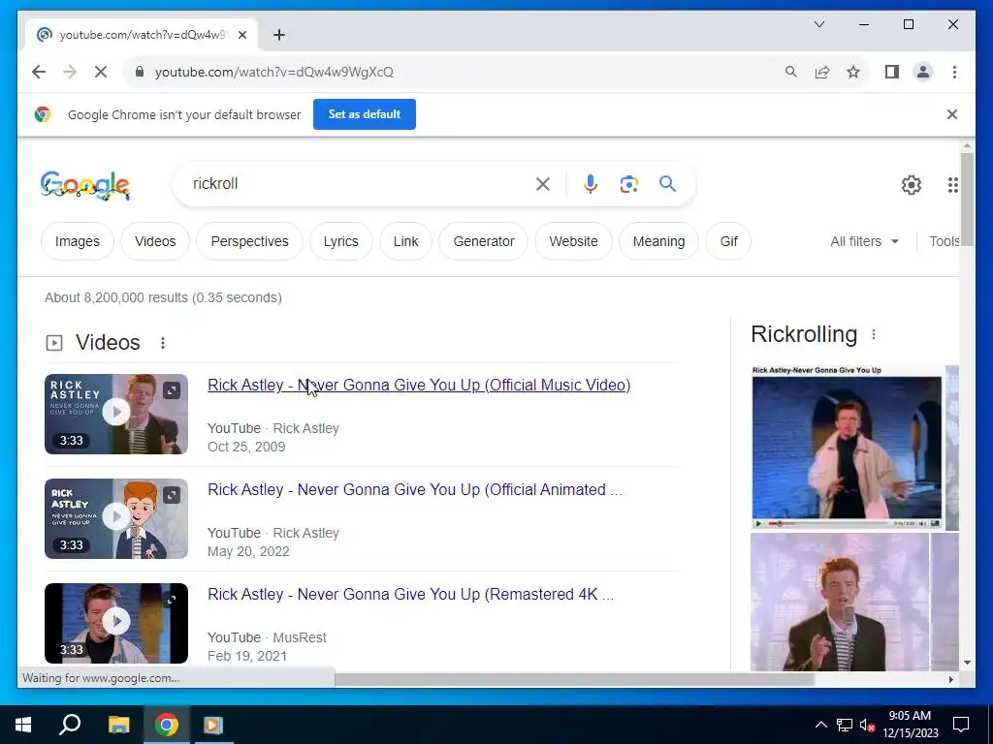Search by image with Google Lens

628,184
